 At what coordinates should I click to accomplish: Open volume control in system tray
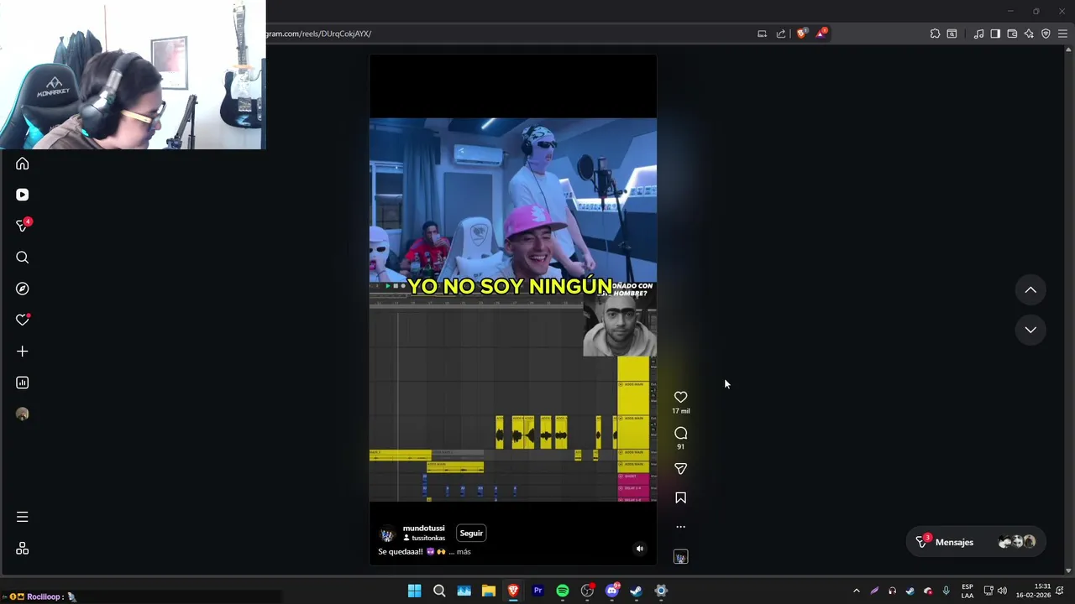point(1002,591)
